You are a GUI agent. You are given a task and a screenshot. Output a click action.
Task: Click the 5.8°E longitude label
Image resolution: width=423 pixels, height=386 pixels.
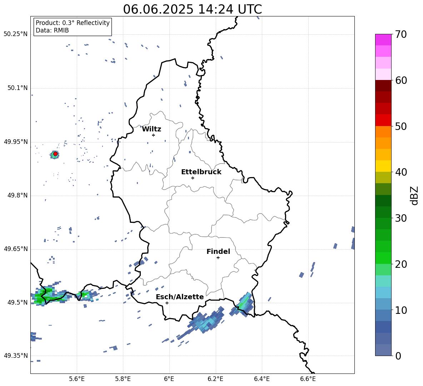[123, 379]
